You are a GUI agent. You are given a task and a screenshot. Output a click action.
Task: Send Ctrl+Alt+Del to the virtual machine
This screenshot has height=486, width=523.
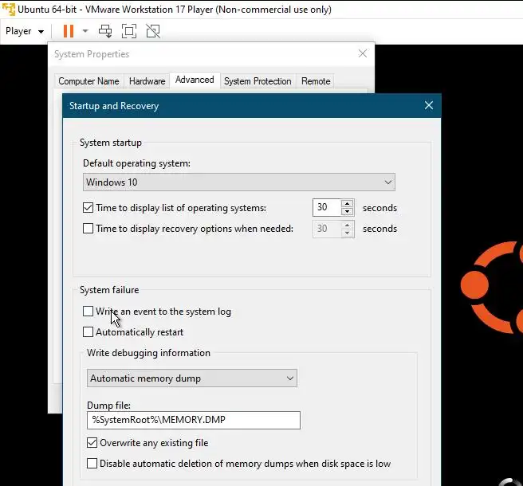tap(105, 31)
